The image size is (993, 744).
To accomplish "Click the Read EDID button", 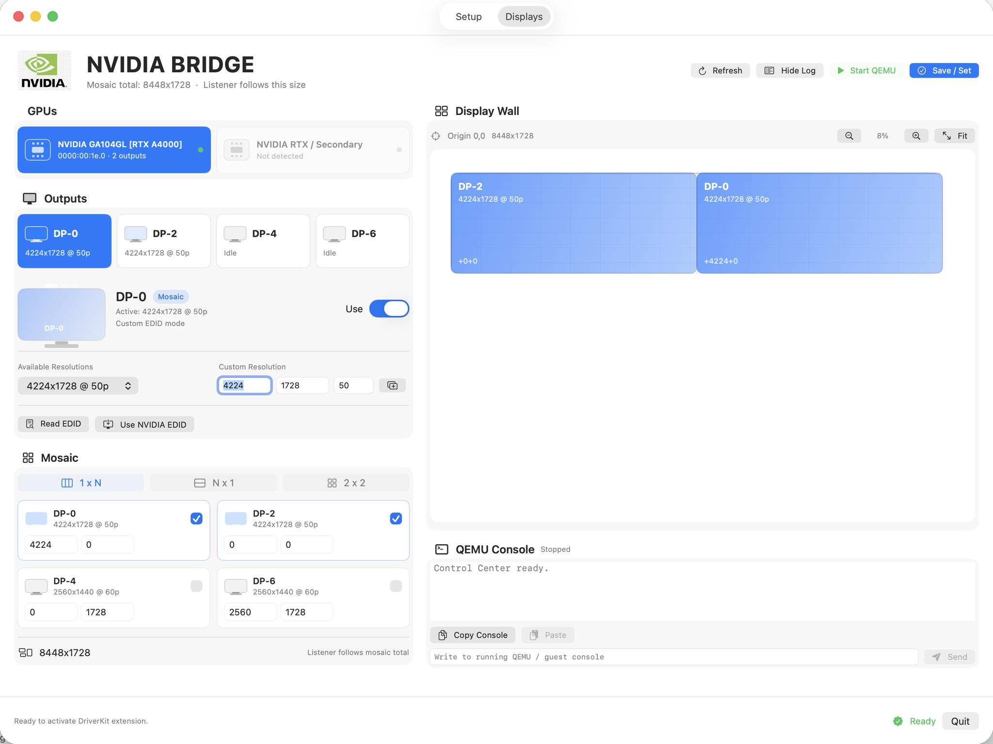I will click(x=53, y=424).
